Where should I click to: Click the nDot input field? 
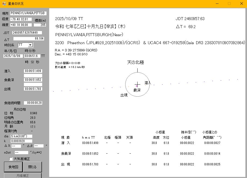tap(21, 153)
